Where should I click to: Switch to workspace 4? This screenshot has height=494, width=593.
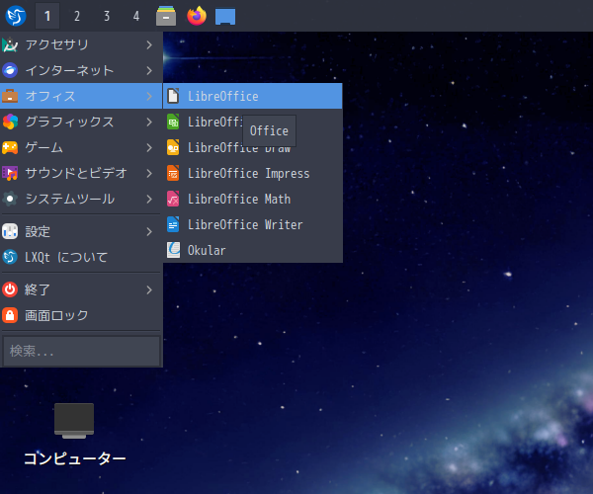(136, 16)
